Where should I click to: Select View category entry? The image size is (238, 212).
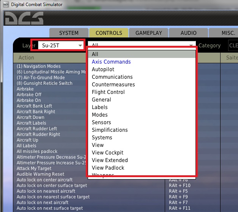point(142,145)
